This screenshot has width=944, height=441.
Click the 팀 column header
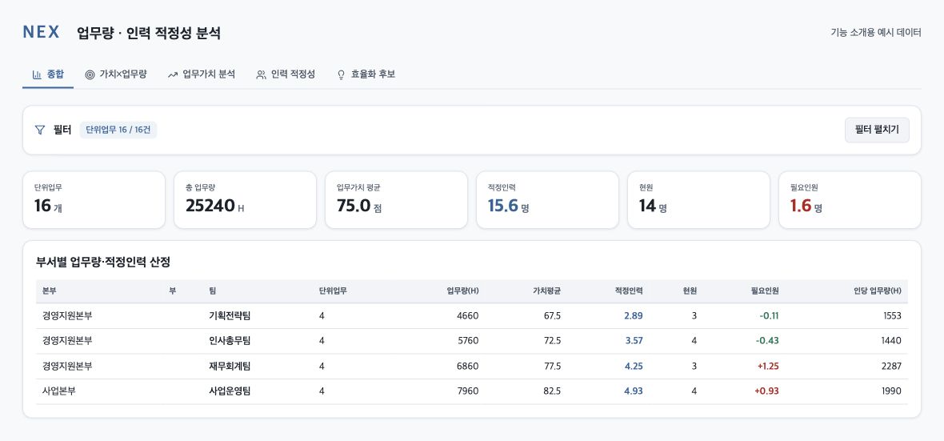click(213, 291)
